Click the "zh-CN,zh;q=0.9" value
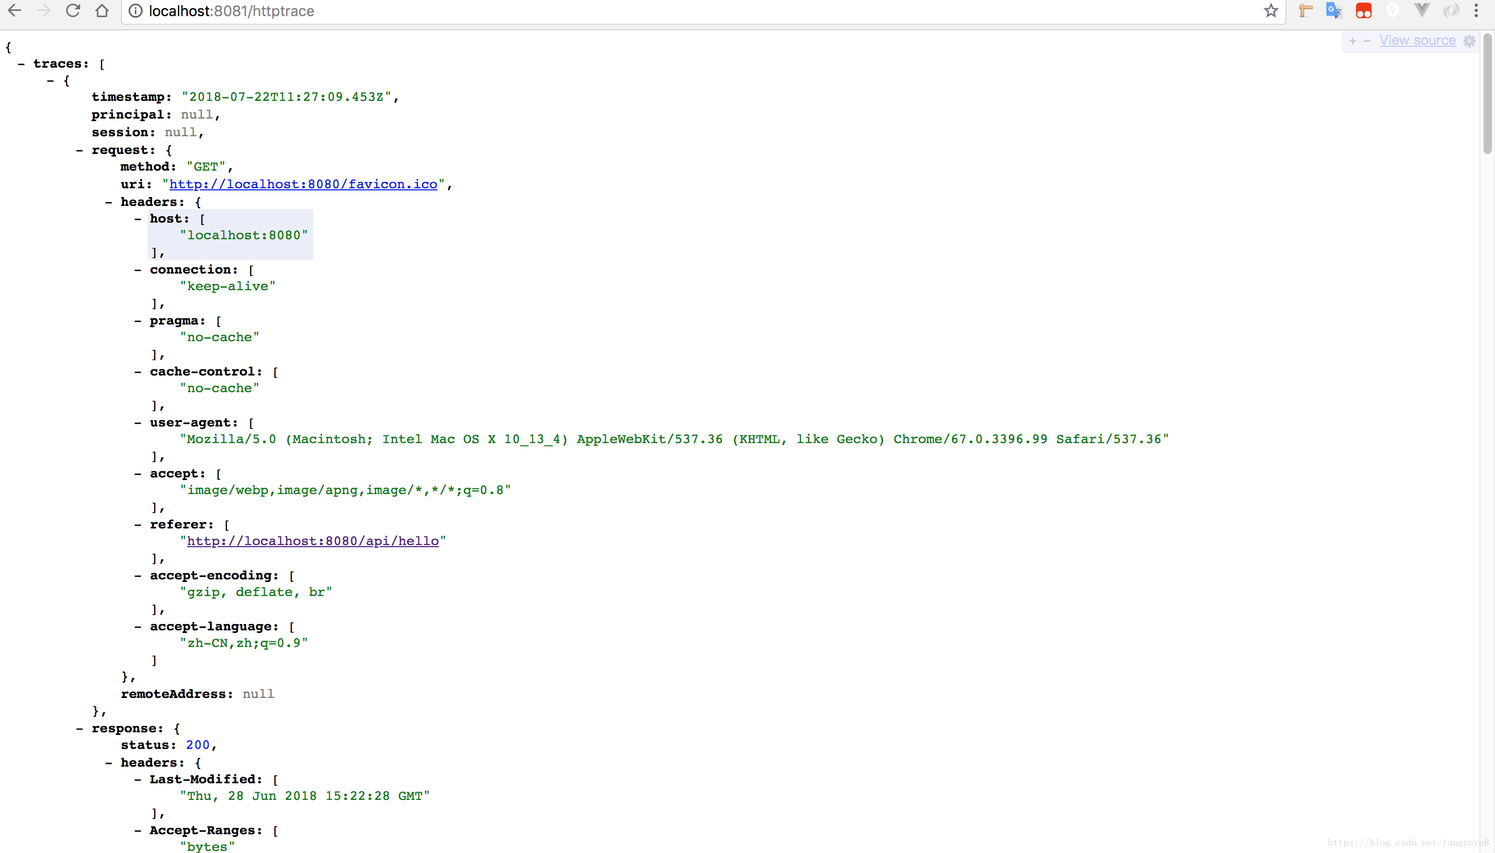Image resolution: width=1495 pixels, height=853 pixels. (244, 643)
